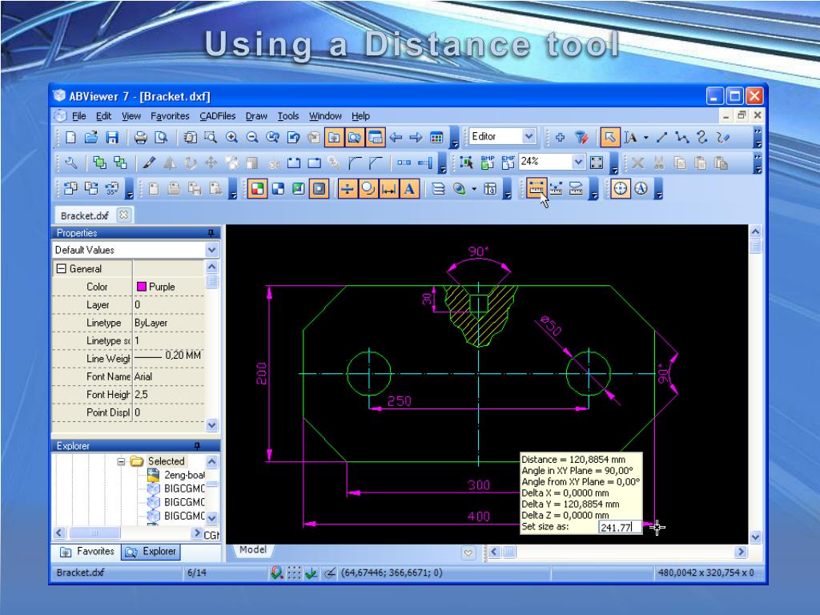The image size is (820, 615).
Task: Switch to the Favorites panel tab
Action: tap(86, 551)
